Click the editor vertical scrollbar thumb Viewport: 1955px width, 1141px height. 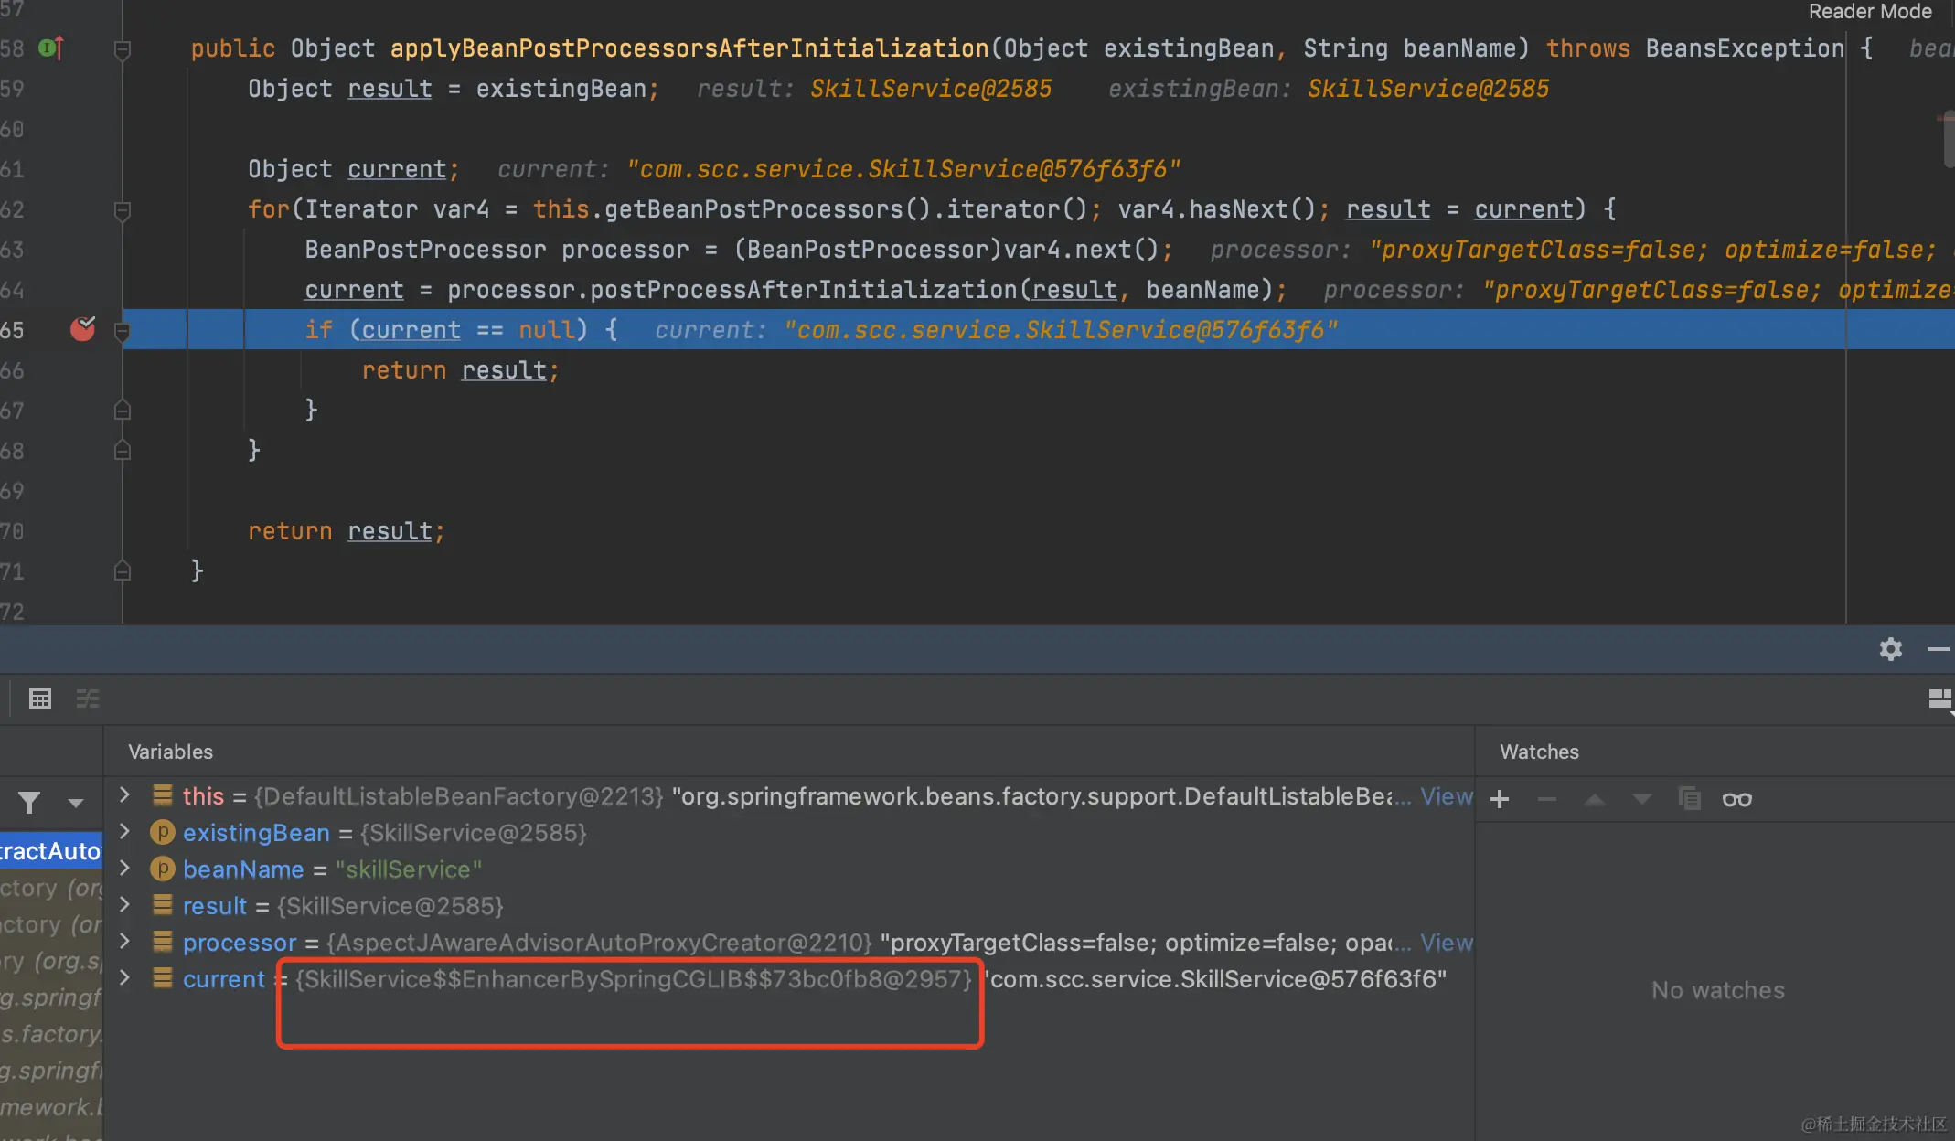1948,139
